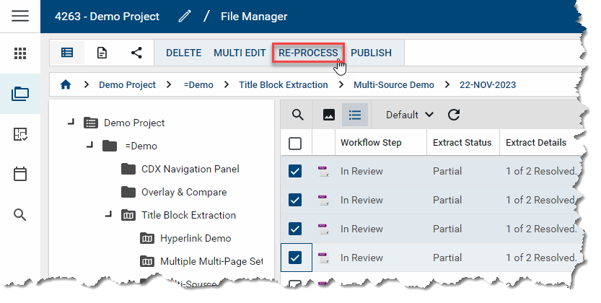Uncheck the third row checkbox

click(295, 229)
